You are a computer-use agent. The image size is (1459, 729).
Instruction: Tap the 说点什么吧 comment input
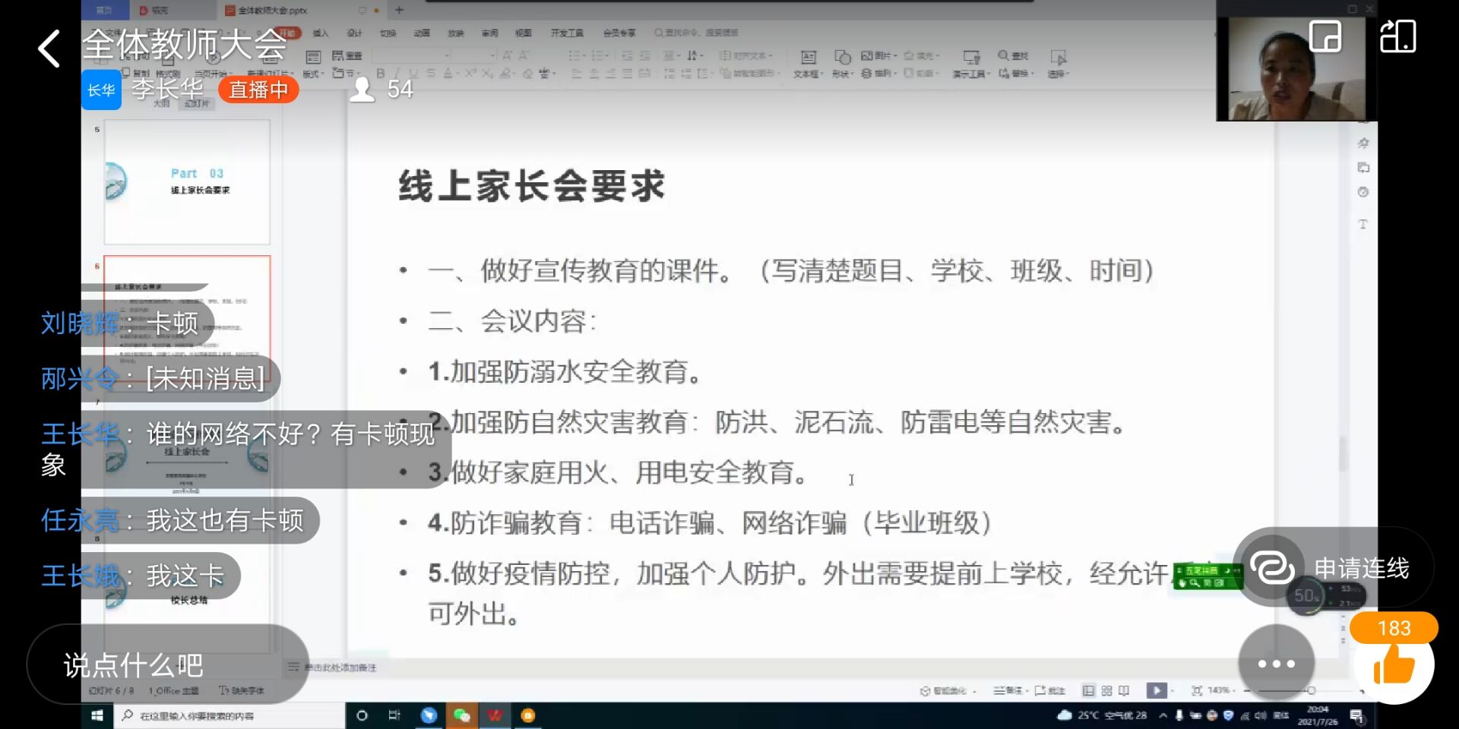click(x=168, y=664)
